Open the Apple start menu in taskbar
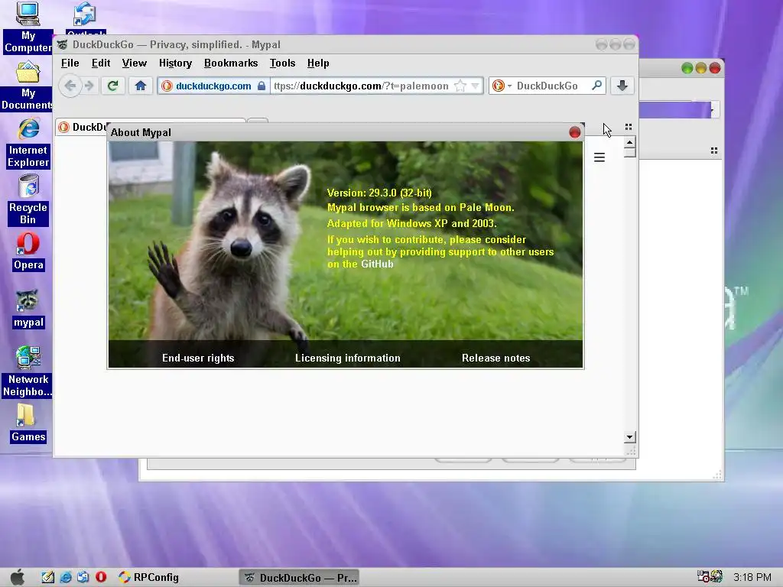The width and height of the screenshot is (783, 587). point(18,577)
